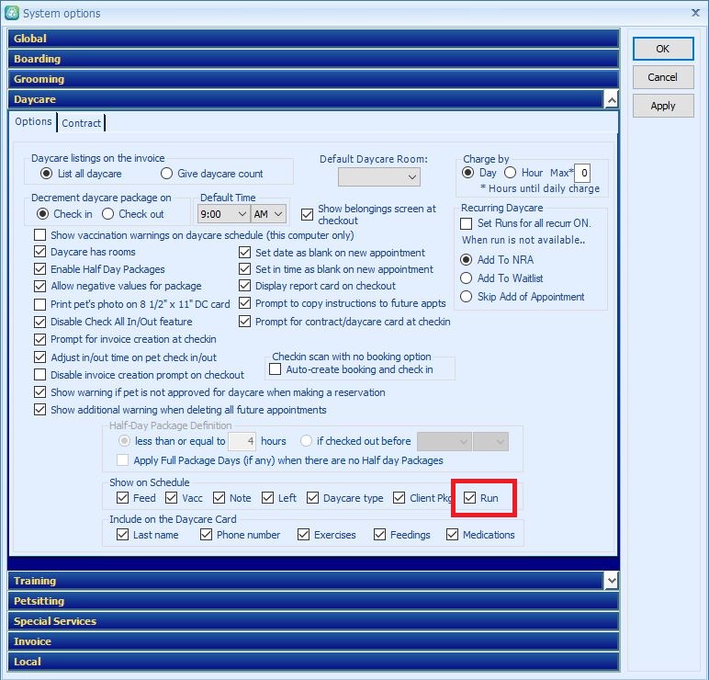709x680 pixels.
Task: Toggle Display report card on checkout
Action: [x=244, y=286]
